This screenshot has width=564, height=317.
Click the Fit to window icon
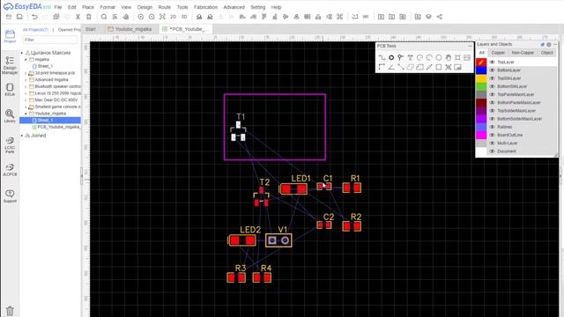[162, 17]
